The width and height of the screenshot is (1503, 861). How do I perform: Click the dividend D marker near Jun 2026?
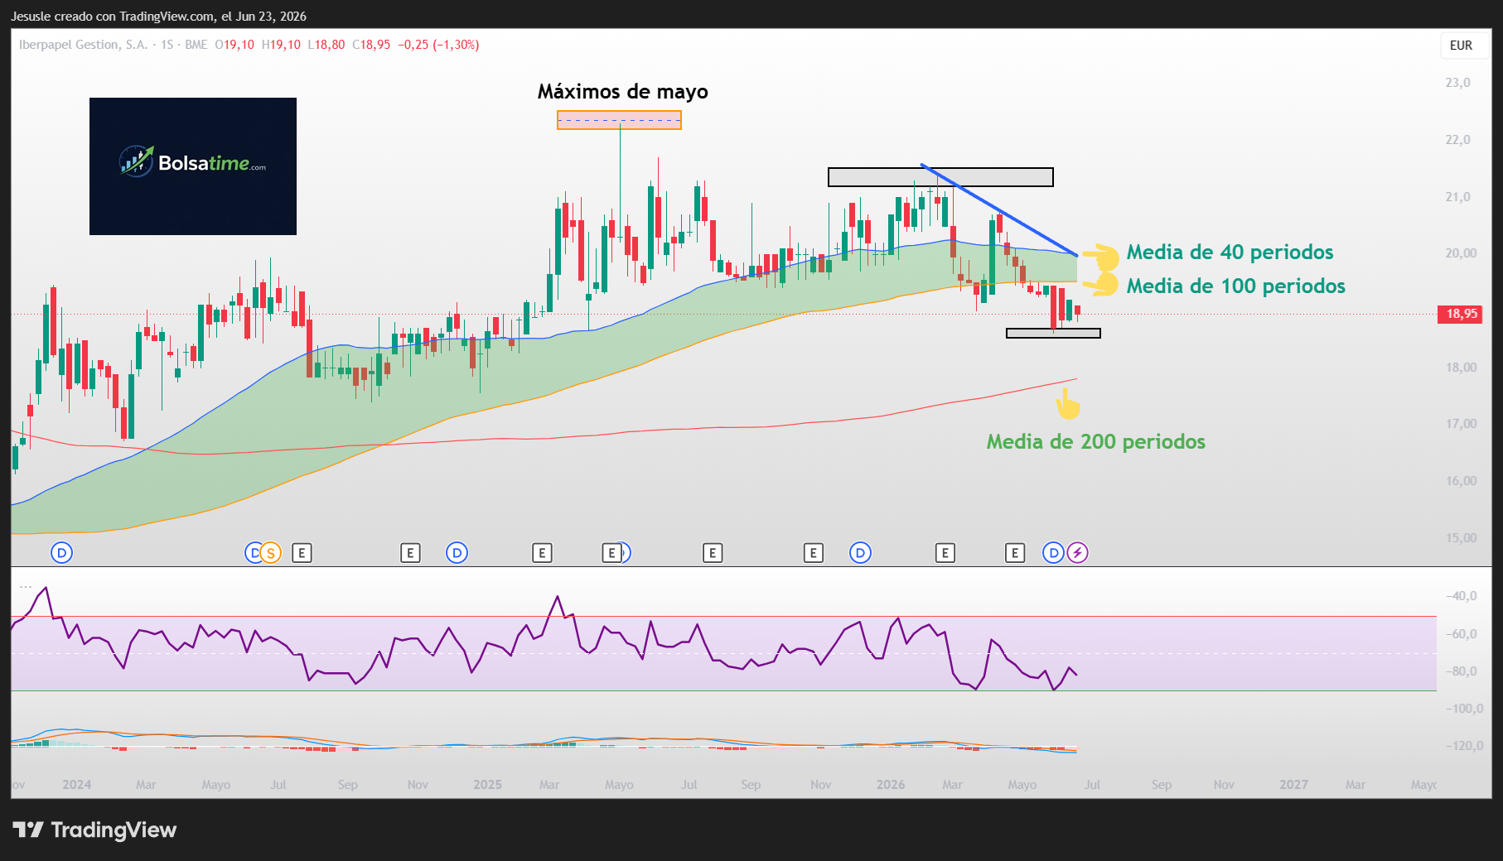click(1053, 553)
